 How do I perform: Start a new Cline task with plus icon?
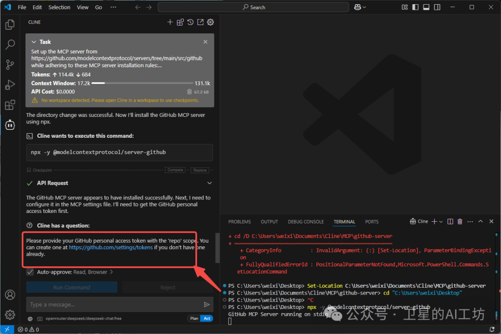click(170, 22)
